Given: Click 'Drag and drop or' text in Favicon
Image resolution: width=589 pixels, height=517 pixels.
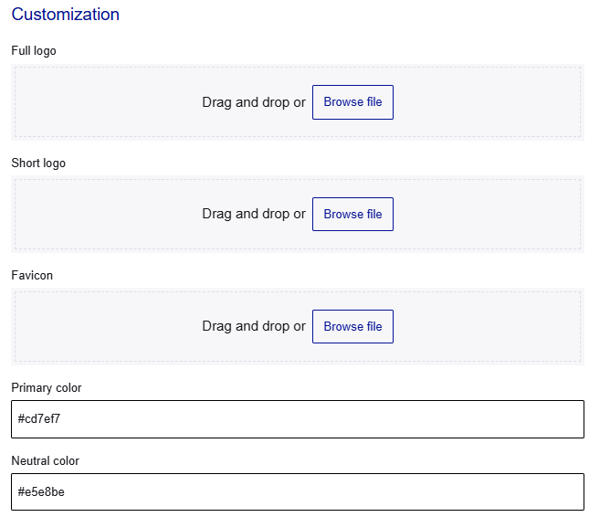Looking at the screenshot, I should point(253,327).
